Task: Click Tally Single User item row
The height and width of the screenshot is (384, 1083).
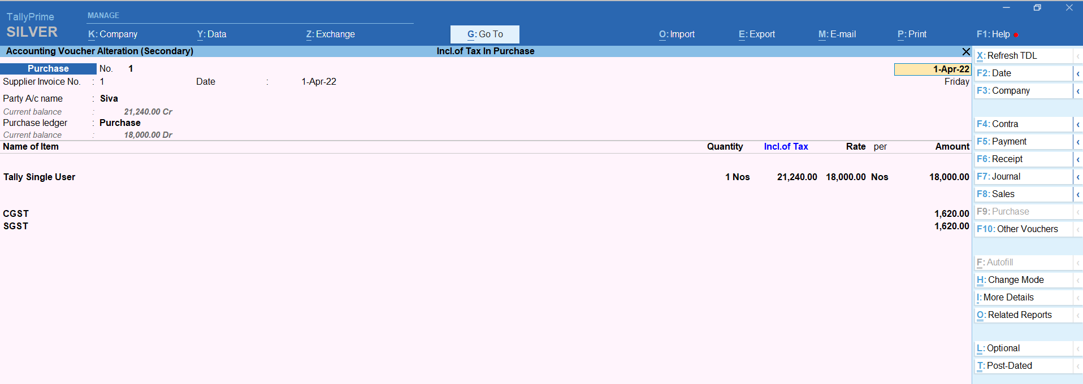Action: (486, 177)
